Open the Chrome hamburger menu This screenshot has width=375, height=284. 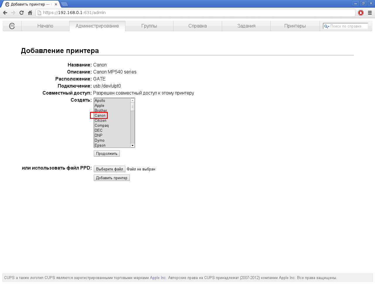[x=370, y=13]
